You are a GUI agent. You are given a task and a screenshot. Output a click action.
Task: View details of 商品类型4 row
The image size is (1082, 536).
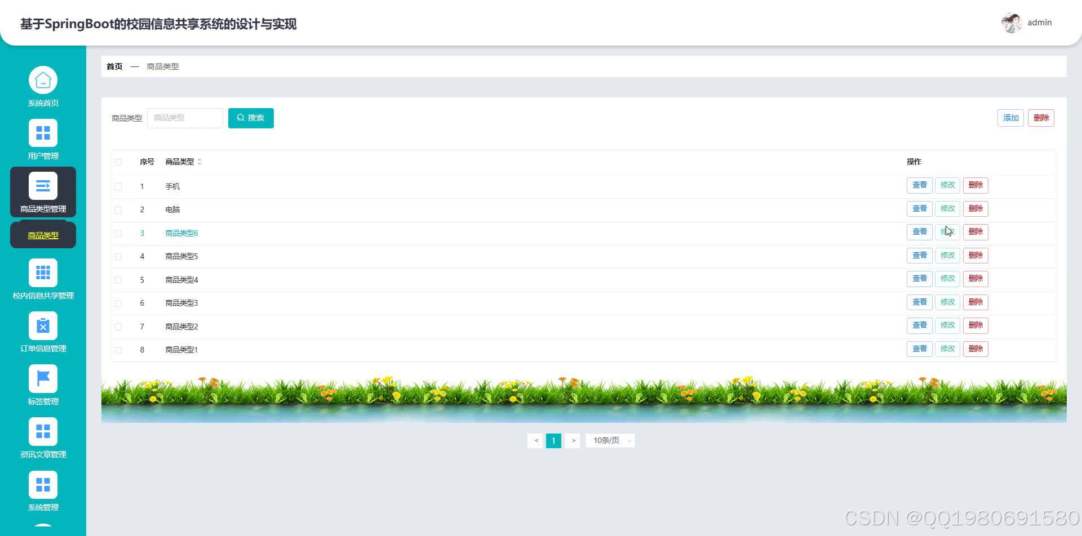click(920, 279)
